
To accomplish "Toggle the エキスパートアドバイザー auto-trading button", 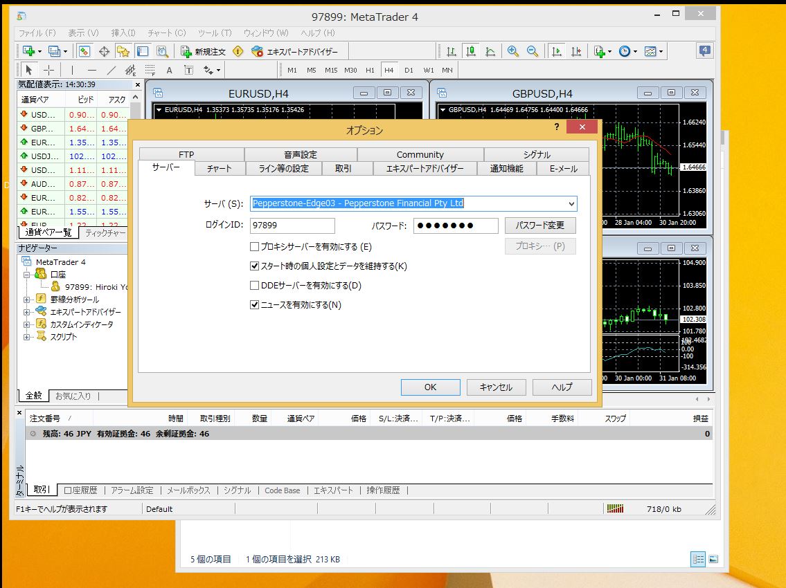I will point(295,52).
